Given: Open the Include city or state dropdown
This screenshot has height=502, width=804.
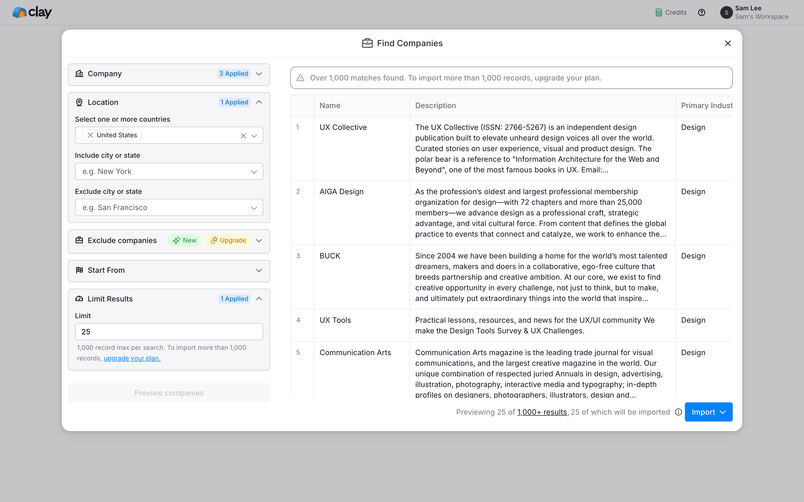Looking at the screenshot, I should coord(254,171).
